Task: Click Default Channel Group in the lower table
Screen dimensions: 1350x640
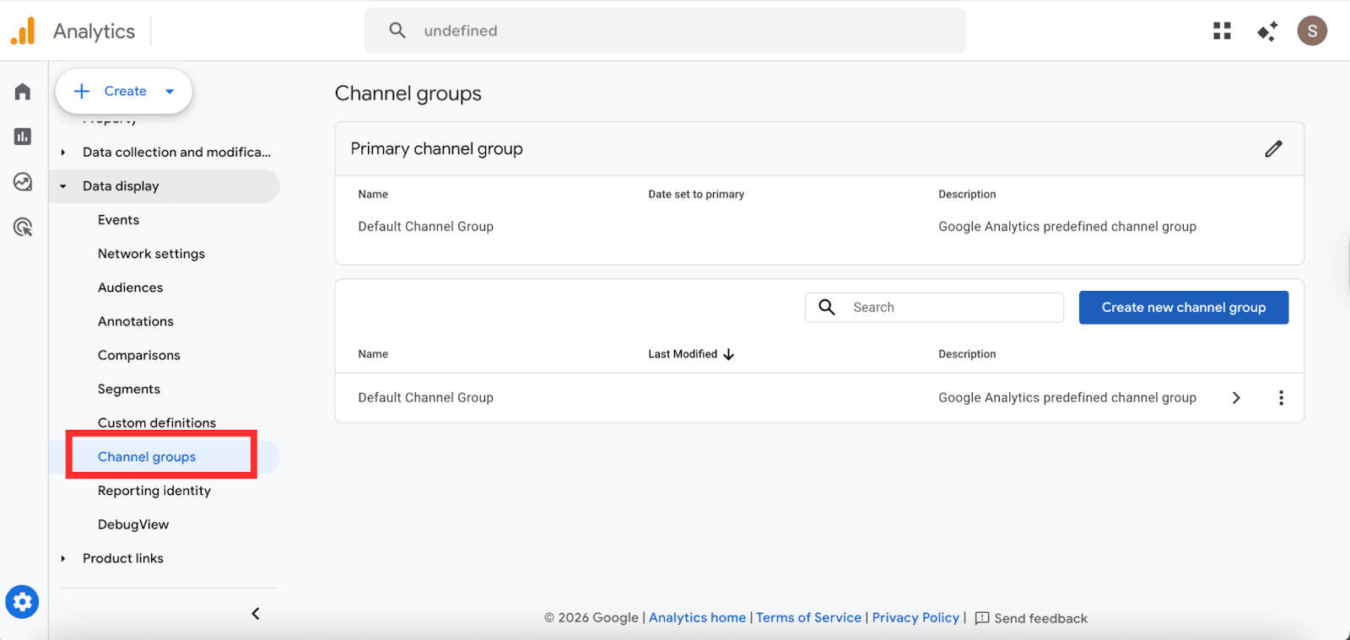Action: pos(425,398)
